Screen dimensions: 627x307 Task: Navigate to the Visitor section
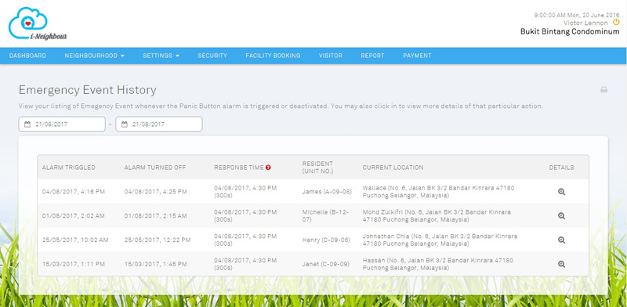pyautogui.click(x=330, y=56)
